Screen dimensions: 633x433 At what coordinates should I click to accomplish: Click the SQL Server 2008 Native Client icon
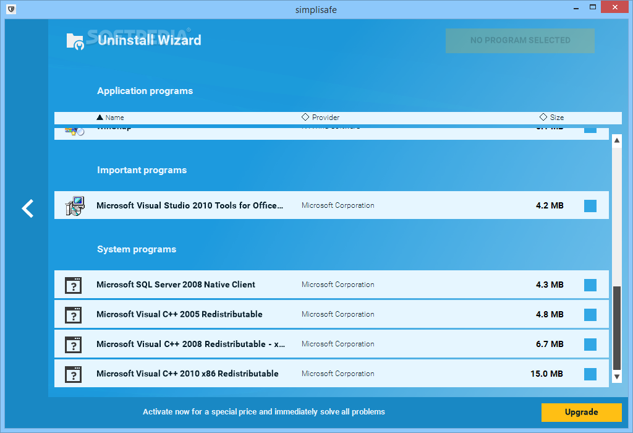click(73, 285)
